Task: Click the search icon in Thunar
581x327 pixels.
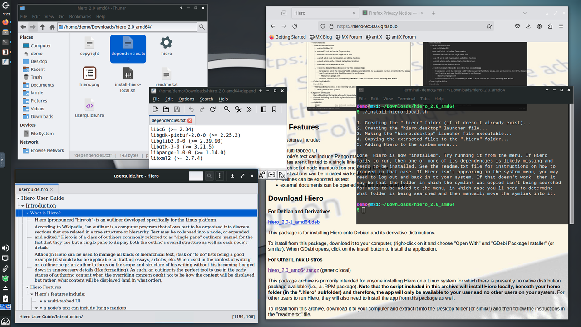Action: pyautogui.click(x=203, y=27)
